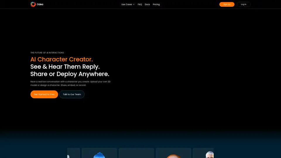
Task: Click the chevron beside Use Cases
Action: [x=134, y=4]
